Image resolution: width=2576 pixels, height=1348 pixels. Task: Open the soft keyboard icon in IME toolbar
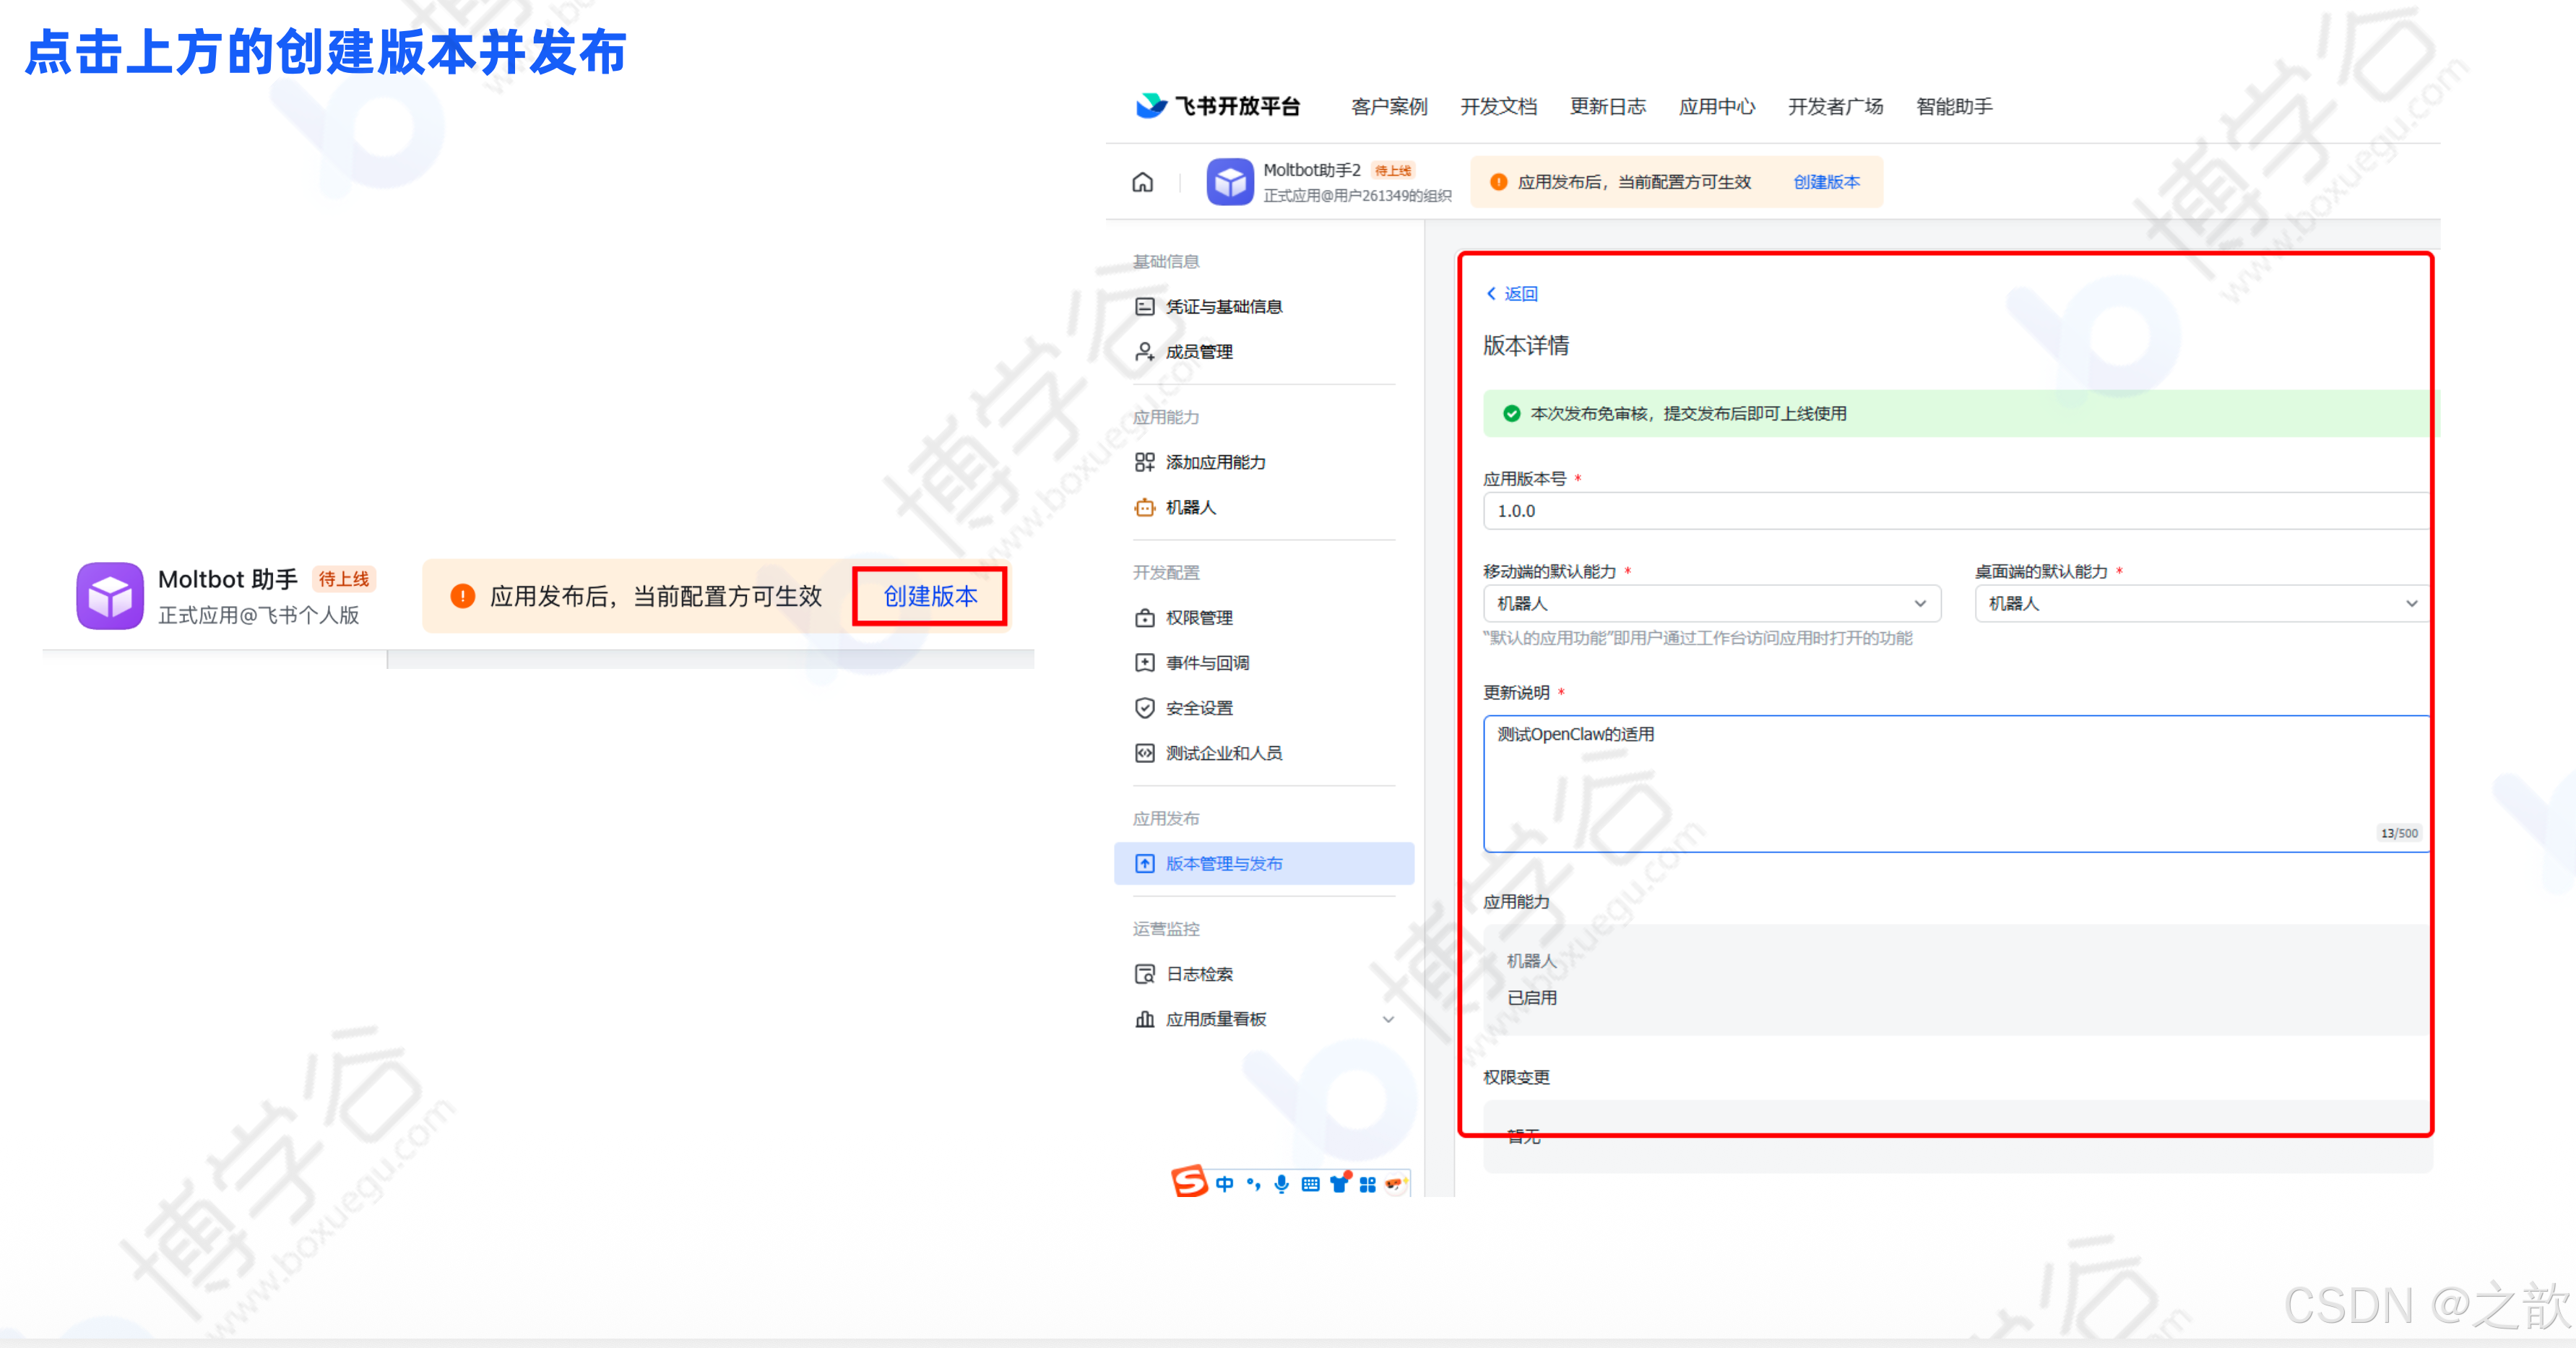1310,1184
